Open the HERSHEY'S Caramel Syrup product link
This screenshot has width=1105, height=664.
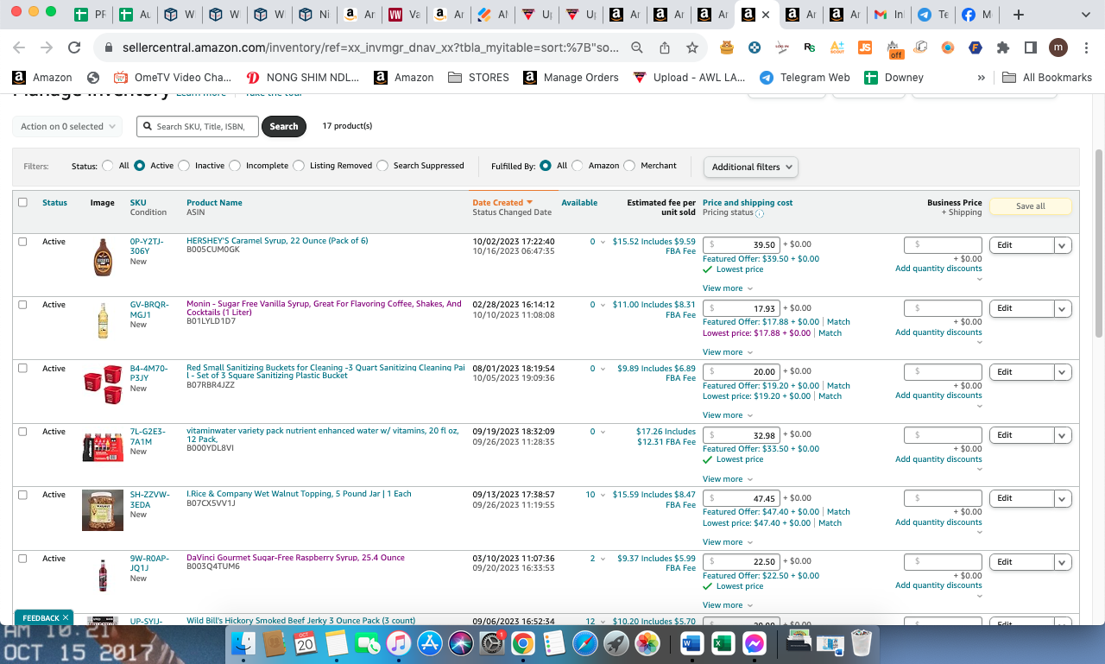coord(277,241)
